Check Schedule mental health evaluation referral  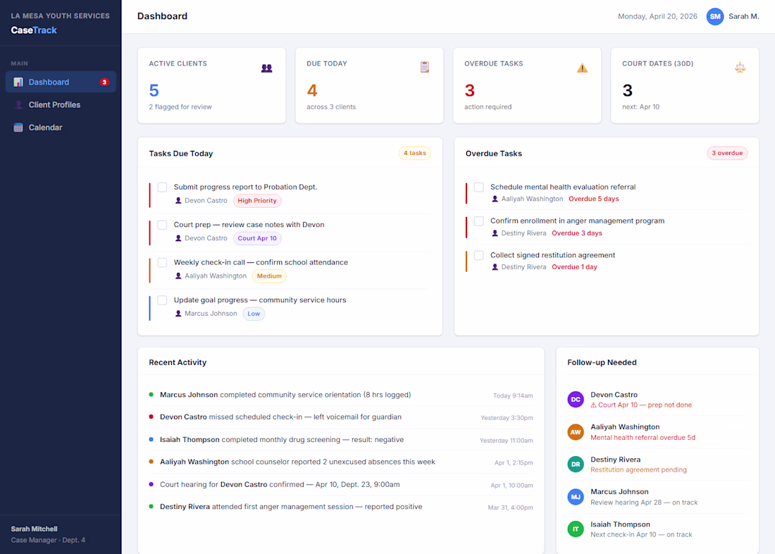pyautogui.click(x=478, y=187)
